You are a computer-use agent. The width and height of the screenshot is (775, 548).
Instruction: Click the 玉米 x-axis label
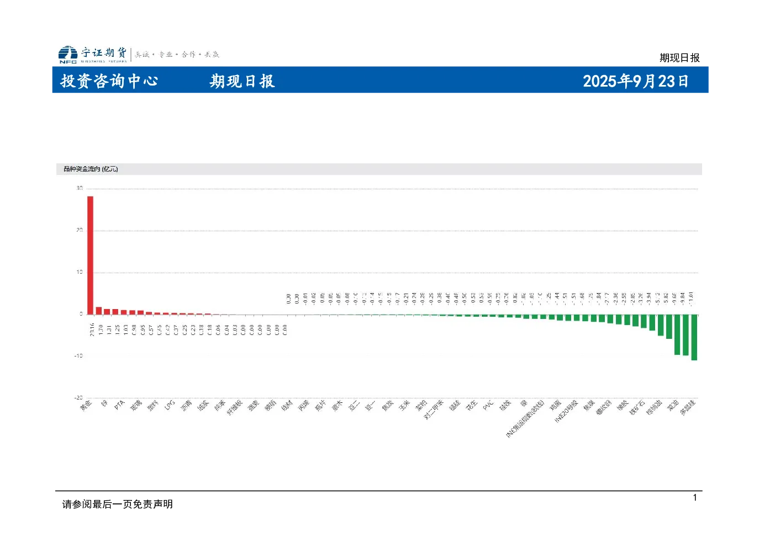tap(404, 406)
